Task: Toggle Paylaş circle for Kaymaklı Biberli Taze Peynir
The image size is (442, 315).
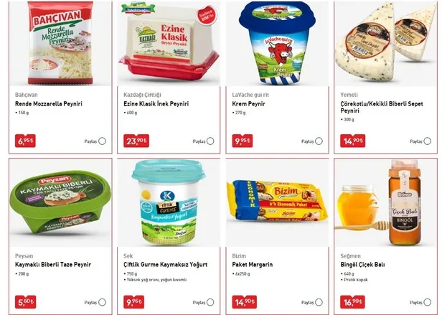Action: coord(103,302)
